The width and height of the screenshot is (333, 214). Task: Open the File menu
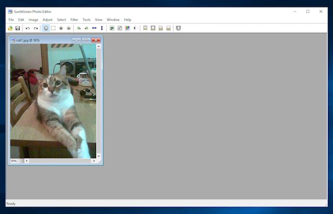coord(11,20)
